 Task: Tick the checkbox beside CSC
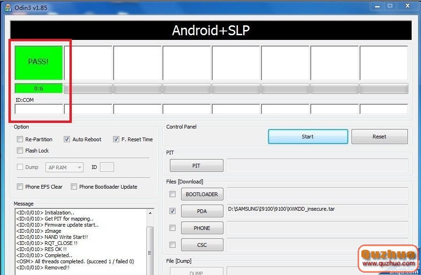pyautogui.click(x=173, y=244)
